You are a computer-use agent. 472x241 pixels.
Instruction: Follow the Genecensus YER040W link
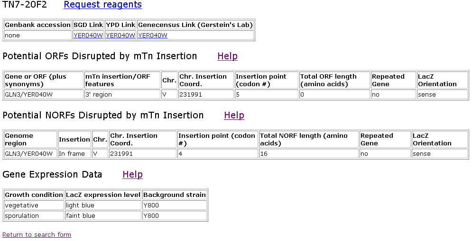click(x=152, y=35)
